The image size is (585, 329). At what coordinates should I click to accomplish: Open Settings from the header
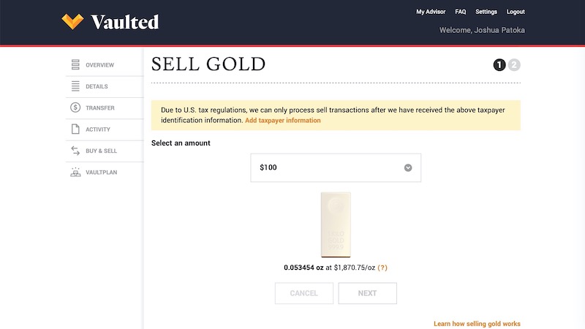tap(486, 12)
